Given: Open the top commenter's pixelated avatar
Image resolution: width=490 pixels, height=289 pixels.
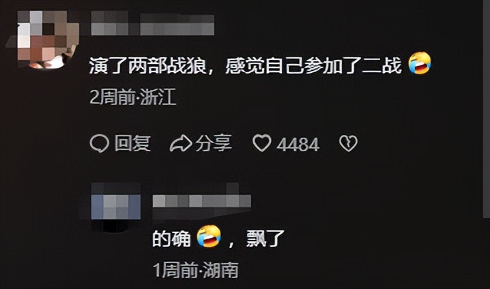Looking at the screenshot, I should (x=44, y=39).
